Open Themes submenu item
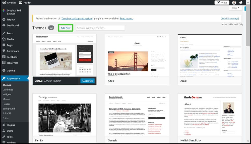Screen dimensions: 251x144 click(x=7, y=85)
